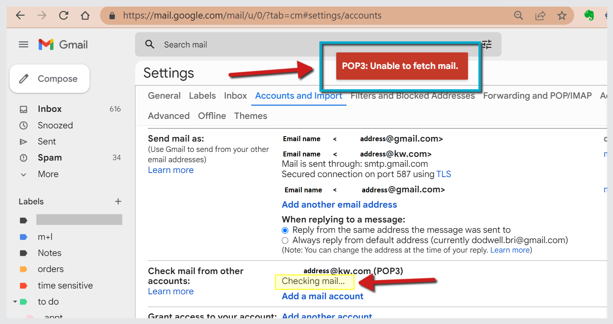Create new label with plus icon
Screen dimensions: 613x324
[x=118, y=201]
